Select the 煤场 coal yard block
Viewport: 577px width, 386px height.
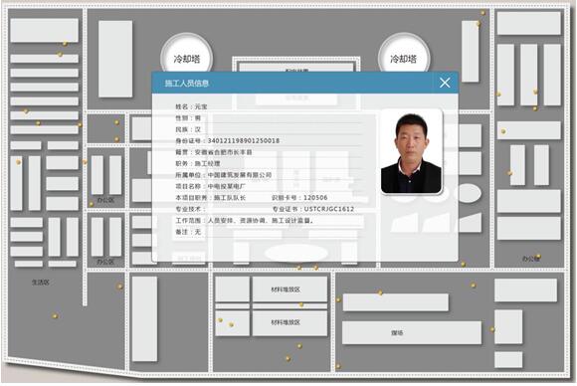coord(412,332)
